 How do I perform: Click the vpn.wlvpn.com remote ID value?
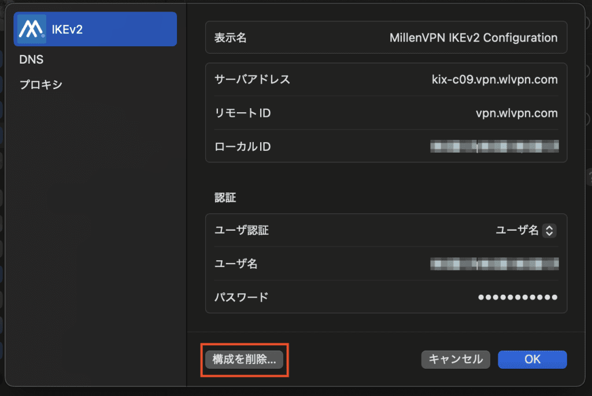click(x=513, y=113)
